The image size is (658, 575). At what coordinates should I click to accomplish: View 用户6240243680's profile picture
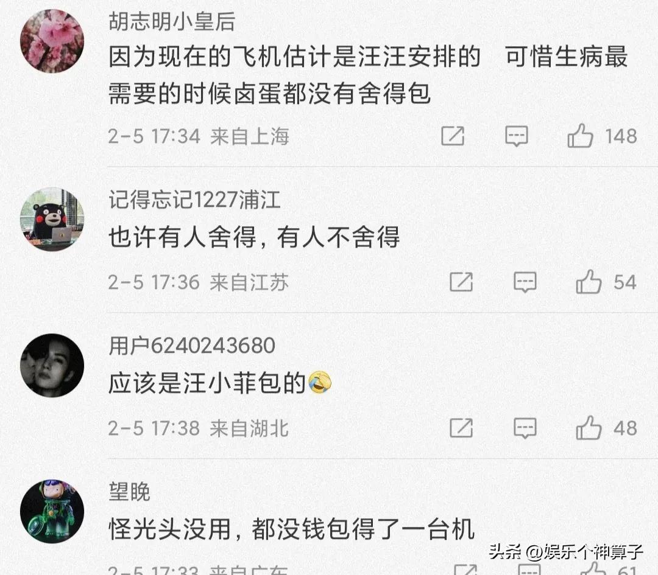52,366
